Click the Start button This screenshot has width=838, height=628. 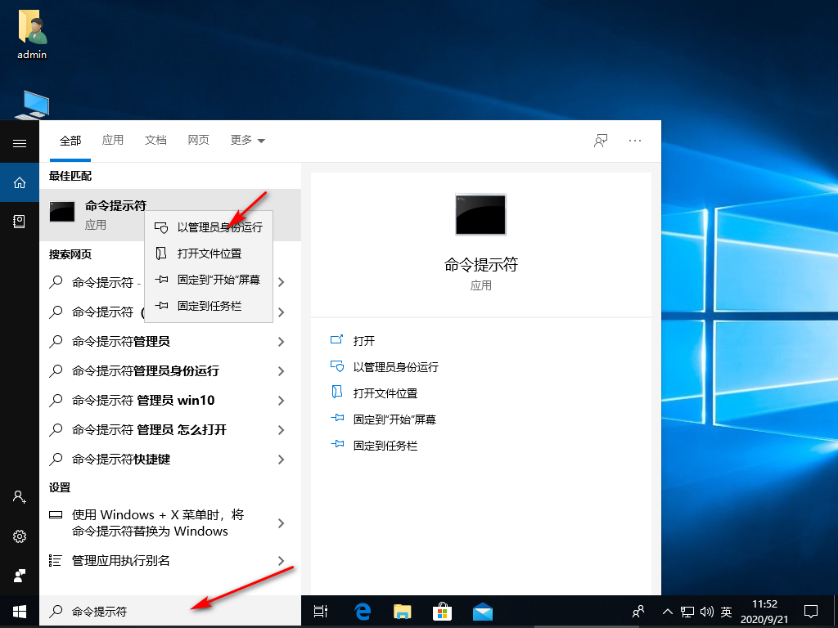pyautogui.click(x=19, y=611)
